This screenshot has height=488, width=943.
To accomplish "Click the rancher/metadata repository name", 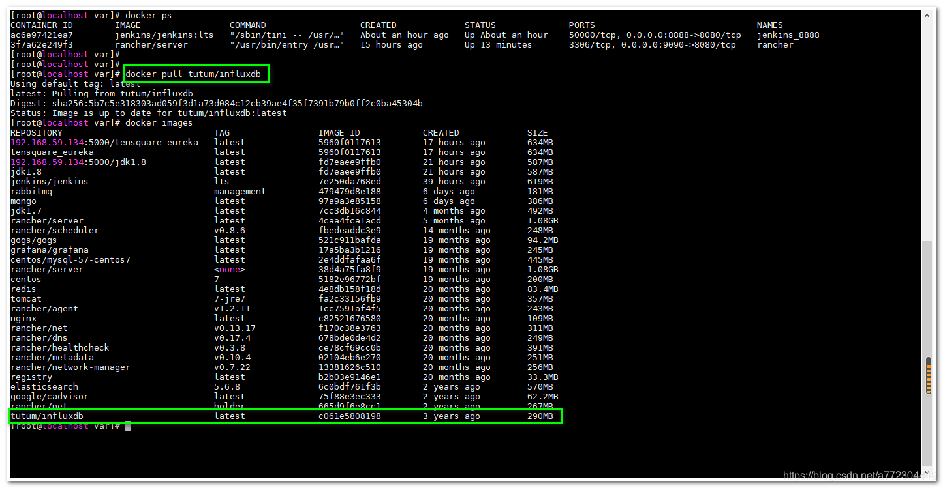I will click(52, 358).
